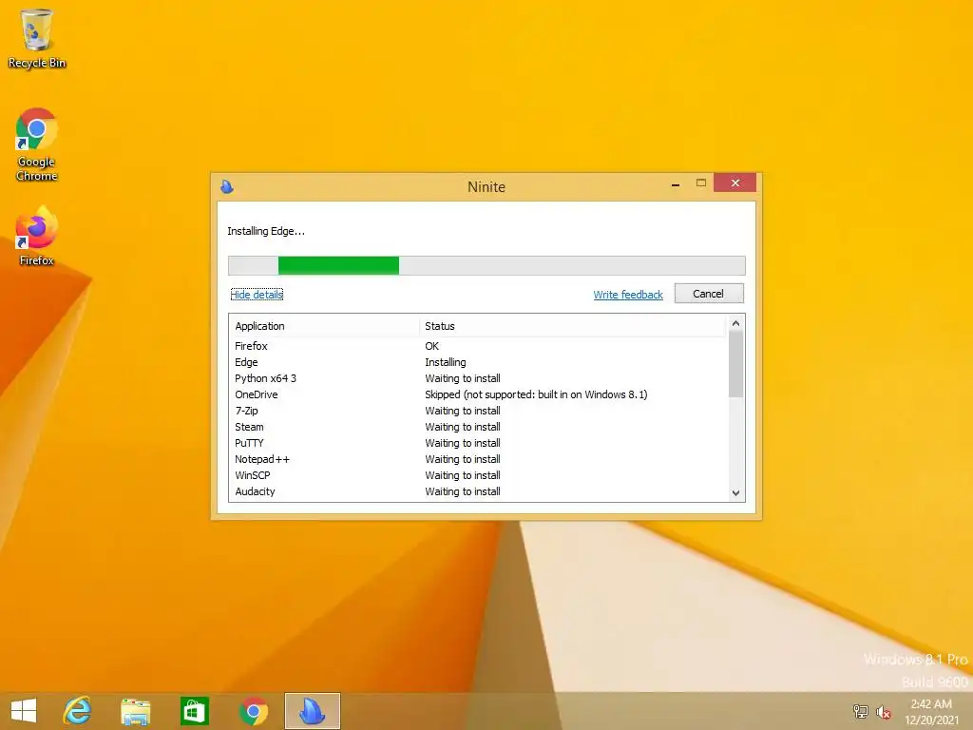Show the clock and date flyout
Image resolution: width=973 pixels, height=730 pixels.
931,712
